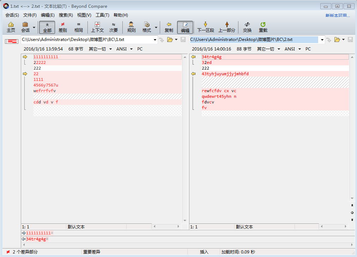Open folder icon beside left file path

click(x=170, y=40)
